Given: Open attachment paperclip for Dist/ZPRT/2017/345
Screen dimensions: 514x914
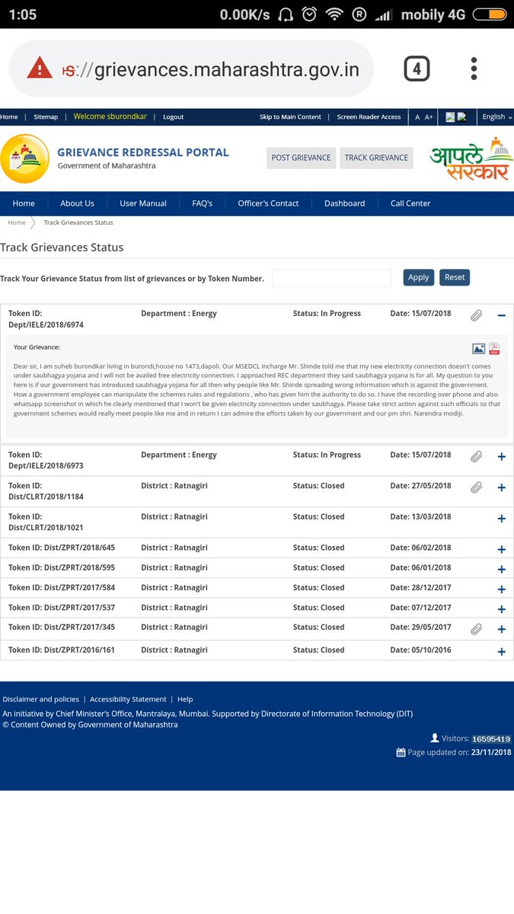Looking at the screenshot, I should 477,629.
